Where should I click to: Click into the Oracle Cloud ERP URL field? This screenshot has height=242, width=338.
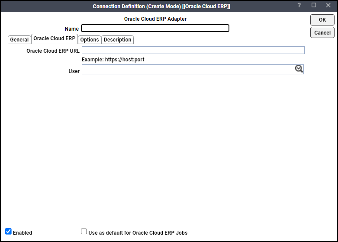(193, 50)
